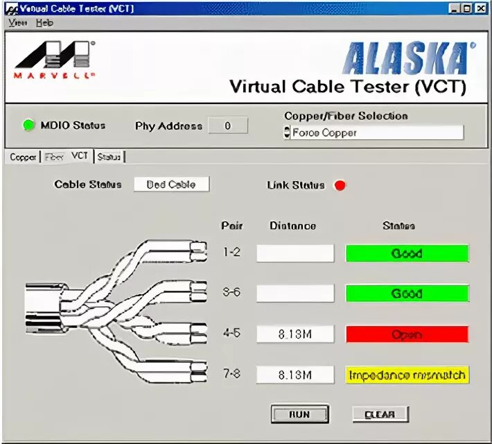This screenshot has height=444, width=492.
Task: Select the VCT tab
Action: pos(80,156)
